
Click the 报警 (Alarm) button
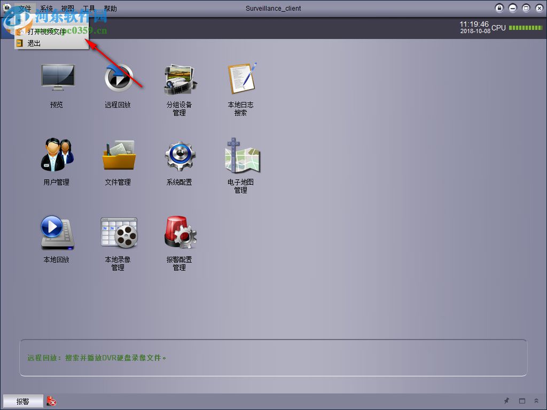click(x=23, y=401)
